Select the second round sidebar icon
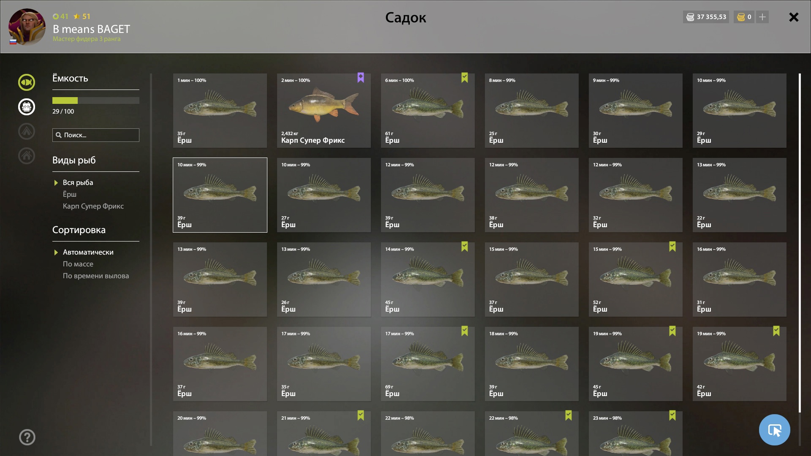 pos(26,107)
